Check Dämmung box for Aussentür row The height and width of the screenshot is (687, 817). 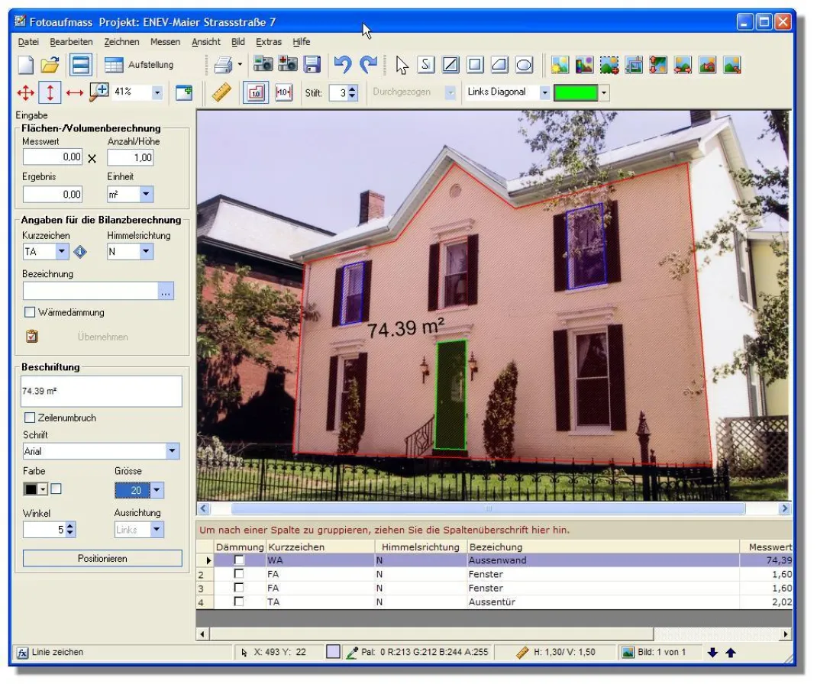[239, 602]
